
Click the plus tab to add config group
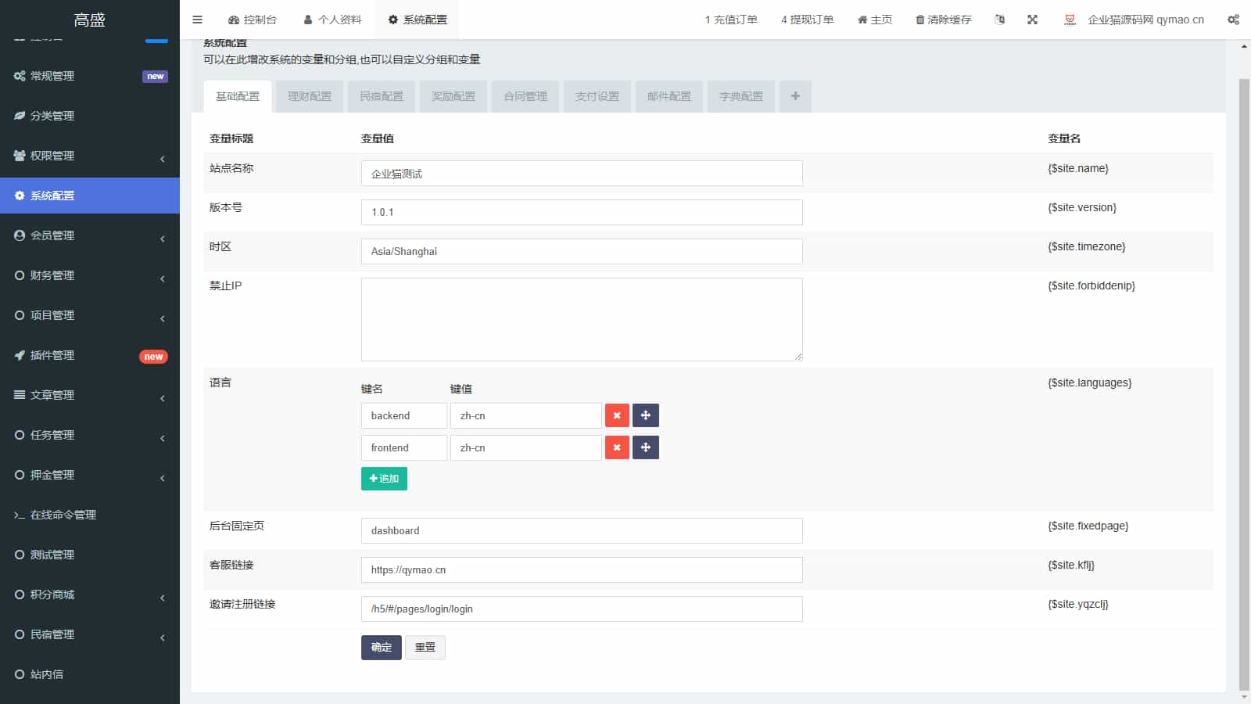point(795,96)
